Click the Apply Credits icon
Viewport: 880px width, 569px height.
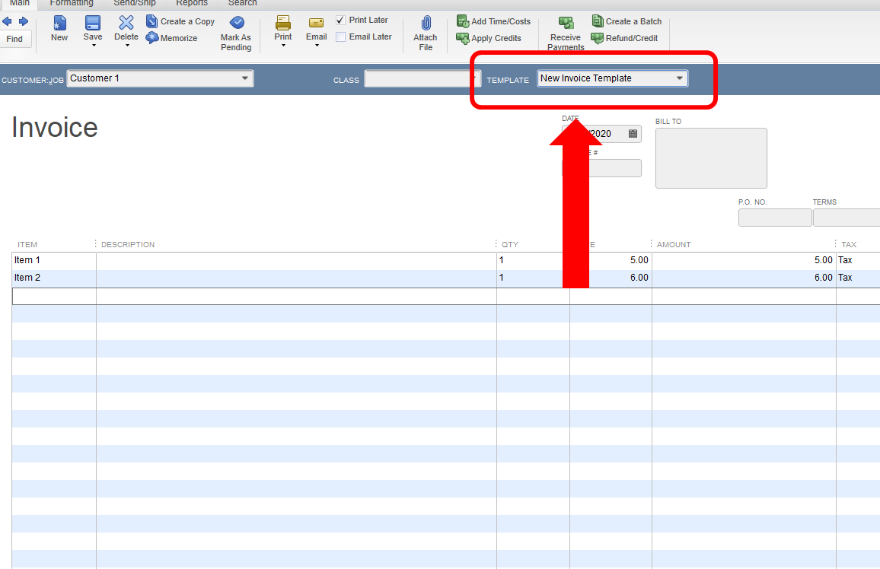(x=489, y=37)
